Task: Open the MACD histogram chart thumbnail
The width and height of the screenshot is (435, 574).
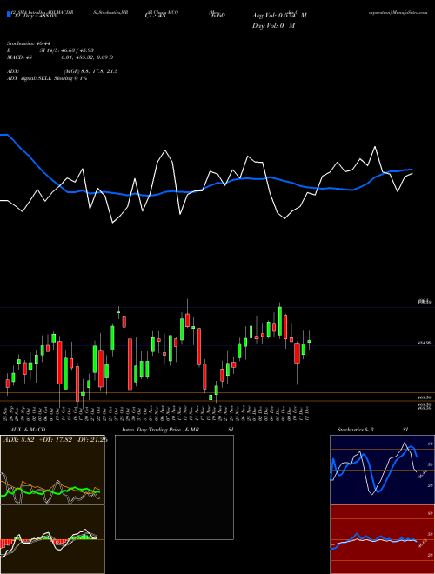Action: pos(52,539)
